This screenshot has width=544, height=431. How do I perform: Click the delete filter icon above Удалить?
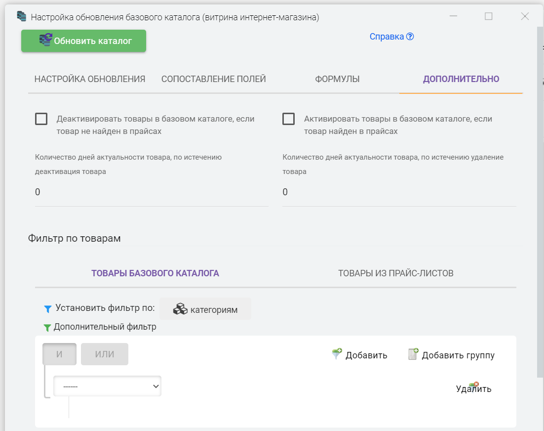(x=474, y=385)
